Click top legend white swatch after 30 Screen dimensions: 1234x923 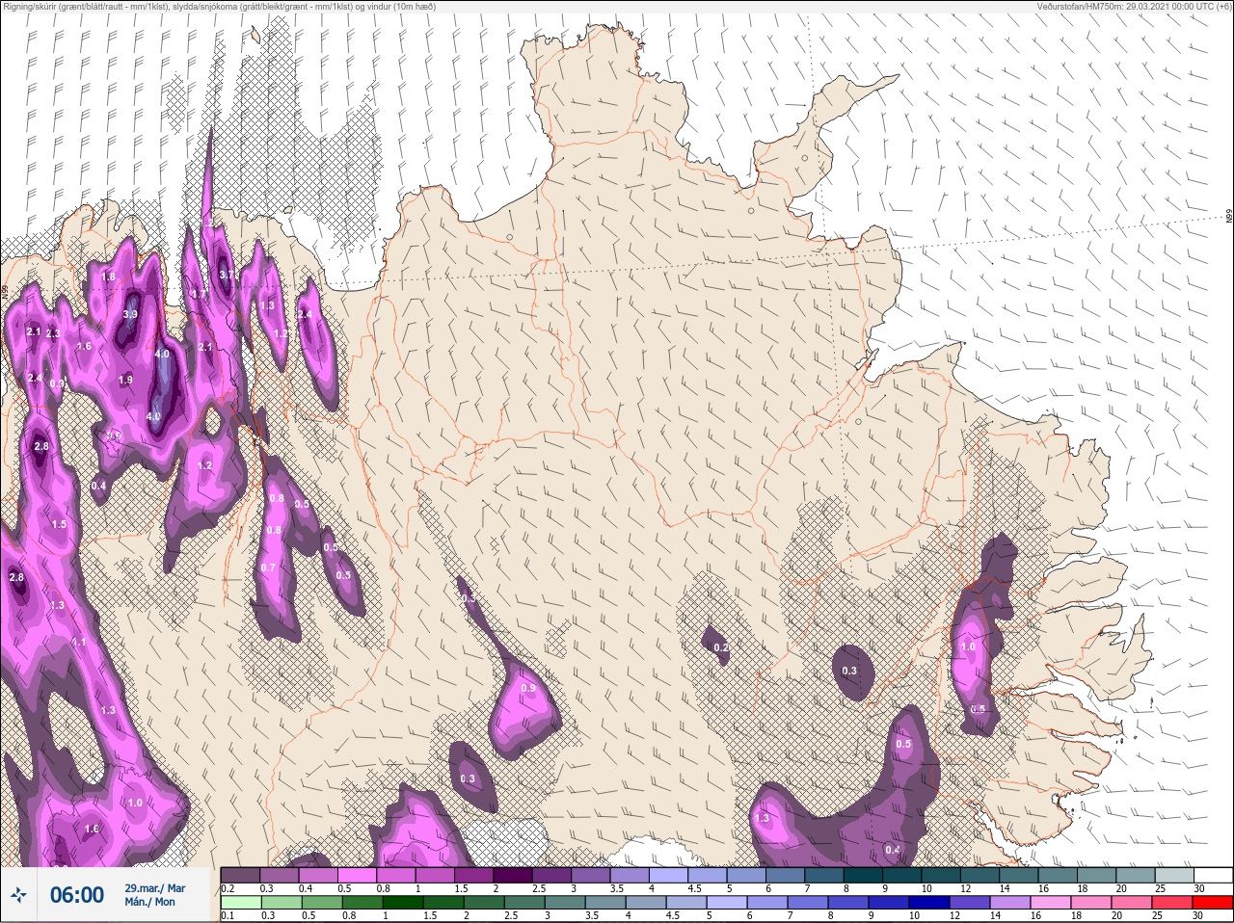point(1213,875)
